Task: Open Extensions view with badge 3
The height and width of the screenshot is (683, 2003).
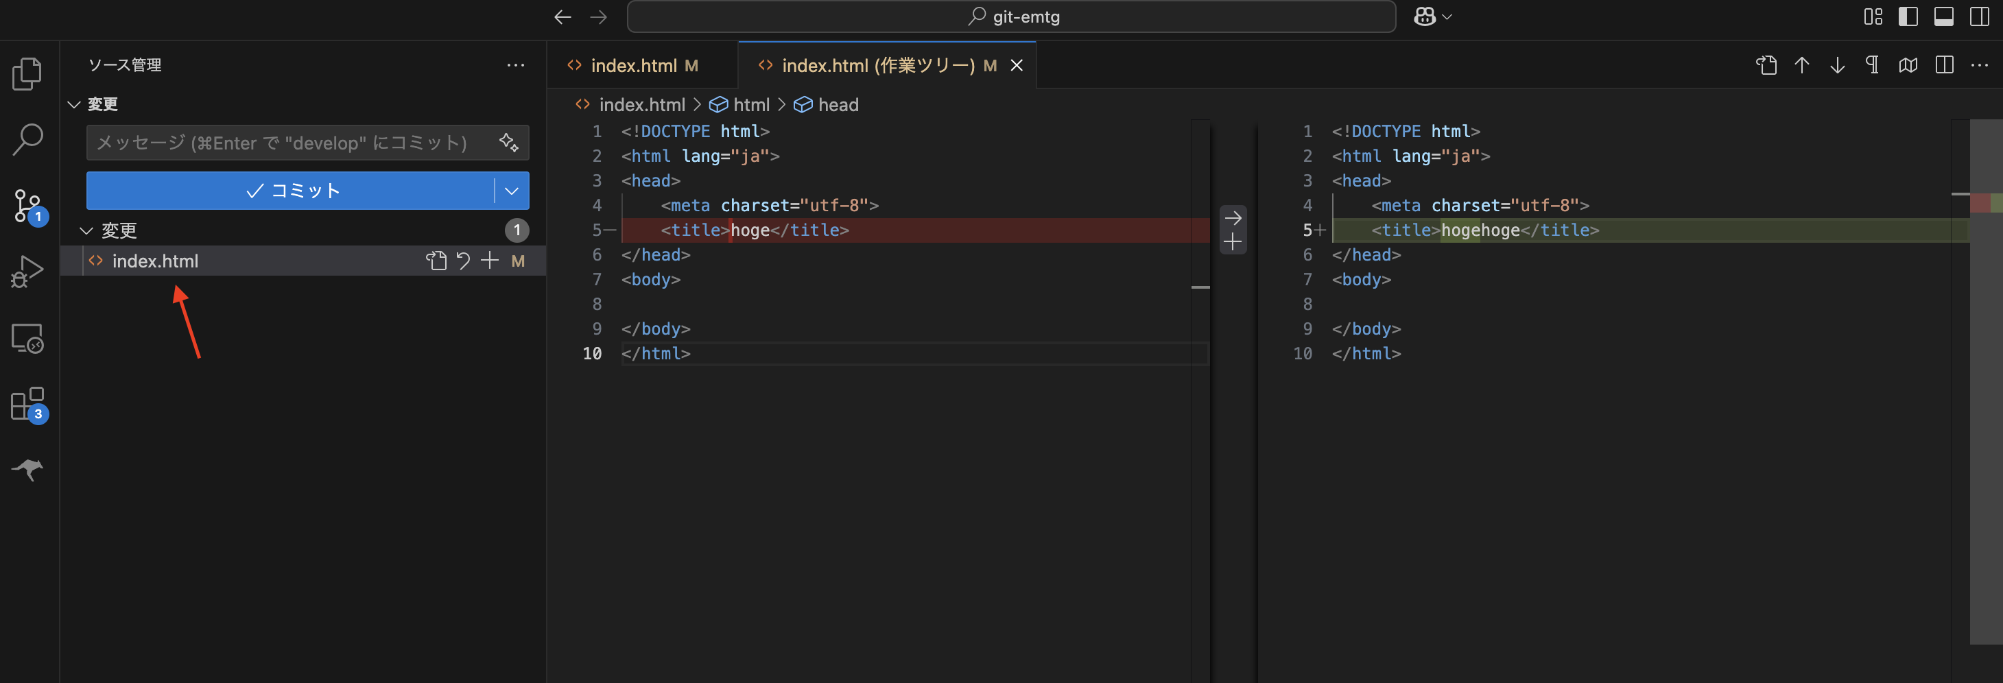Action: point(29,405)
